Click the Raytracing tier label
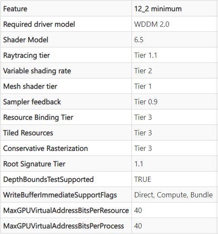The height and width of the screenshot is (234, 218). click(x=26, y=55)
